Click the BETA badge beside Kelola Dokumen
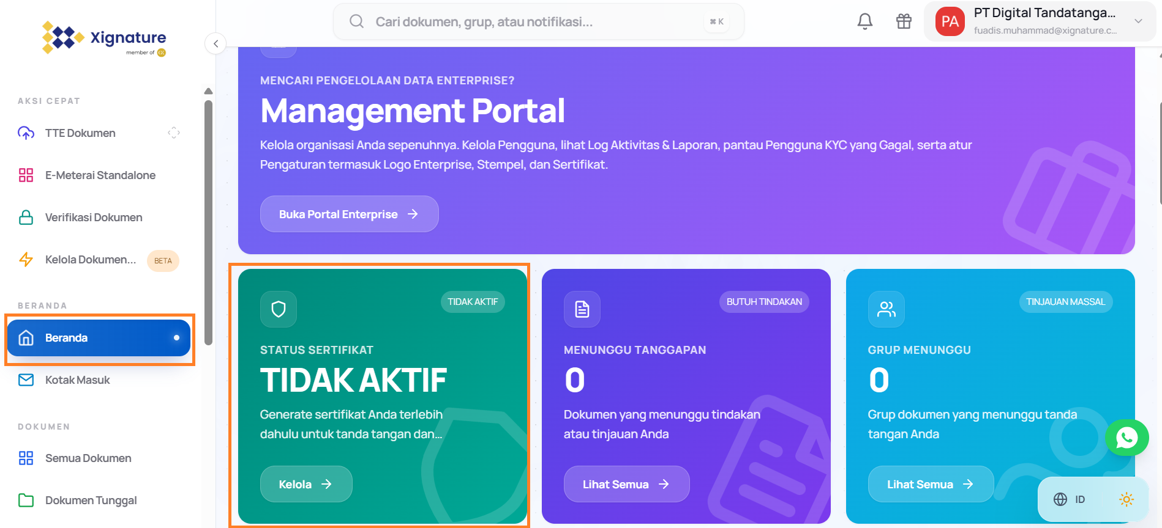The image size is (1162, 528). (163, 261)
